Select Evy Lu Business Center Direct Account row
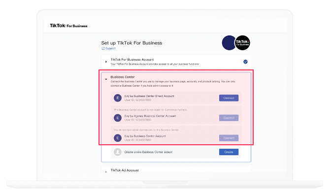Viewport: 333px width, 196px height. 176,98
